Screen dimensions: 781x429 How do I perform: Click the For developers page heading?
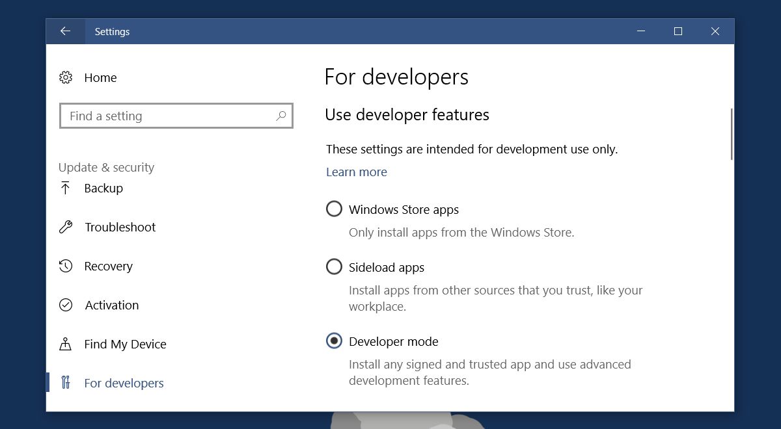pyautogui.click(x=396, y=77)
